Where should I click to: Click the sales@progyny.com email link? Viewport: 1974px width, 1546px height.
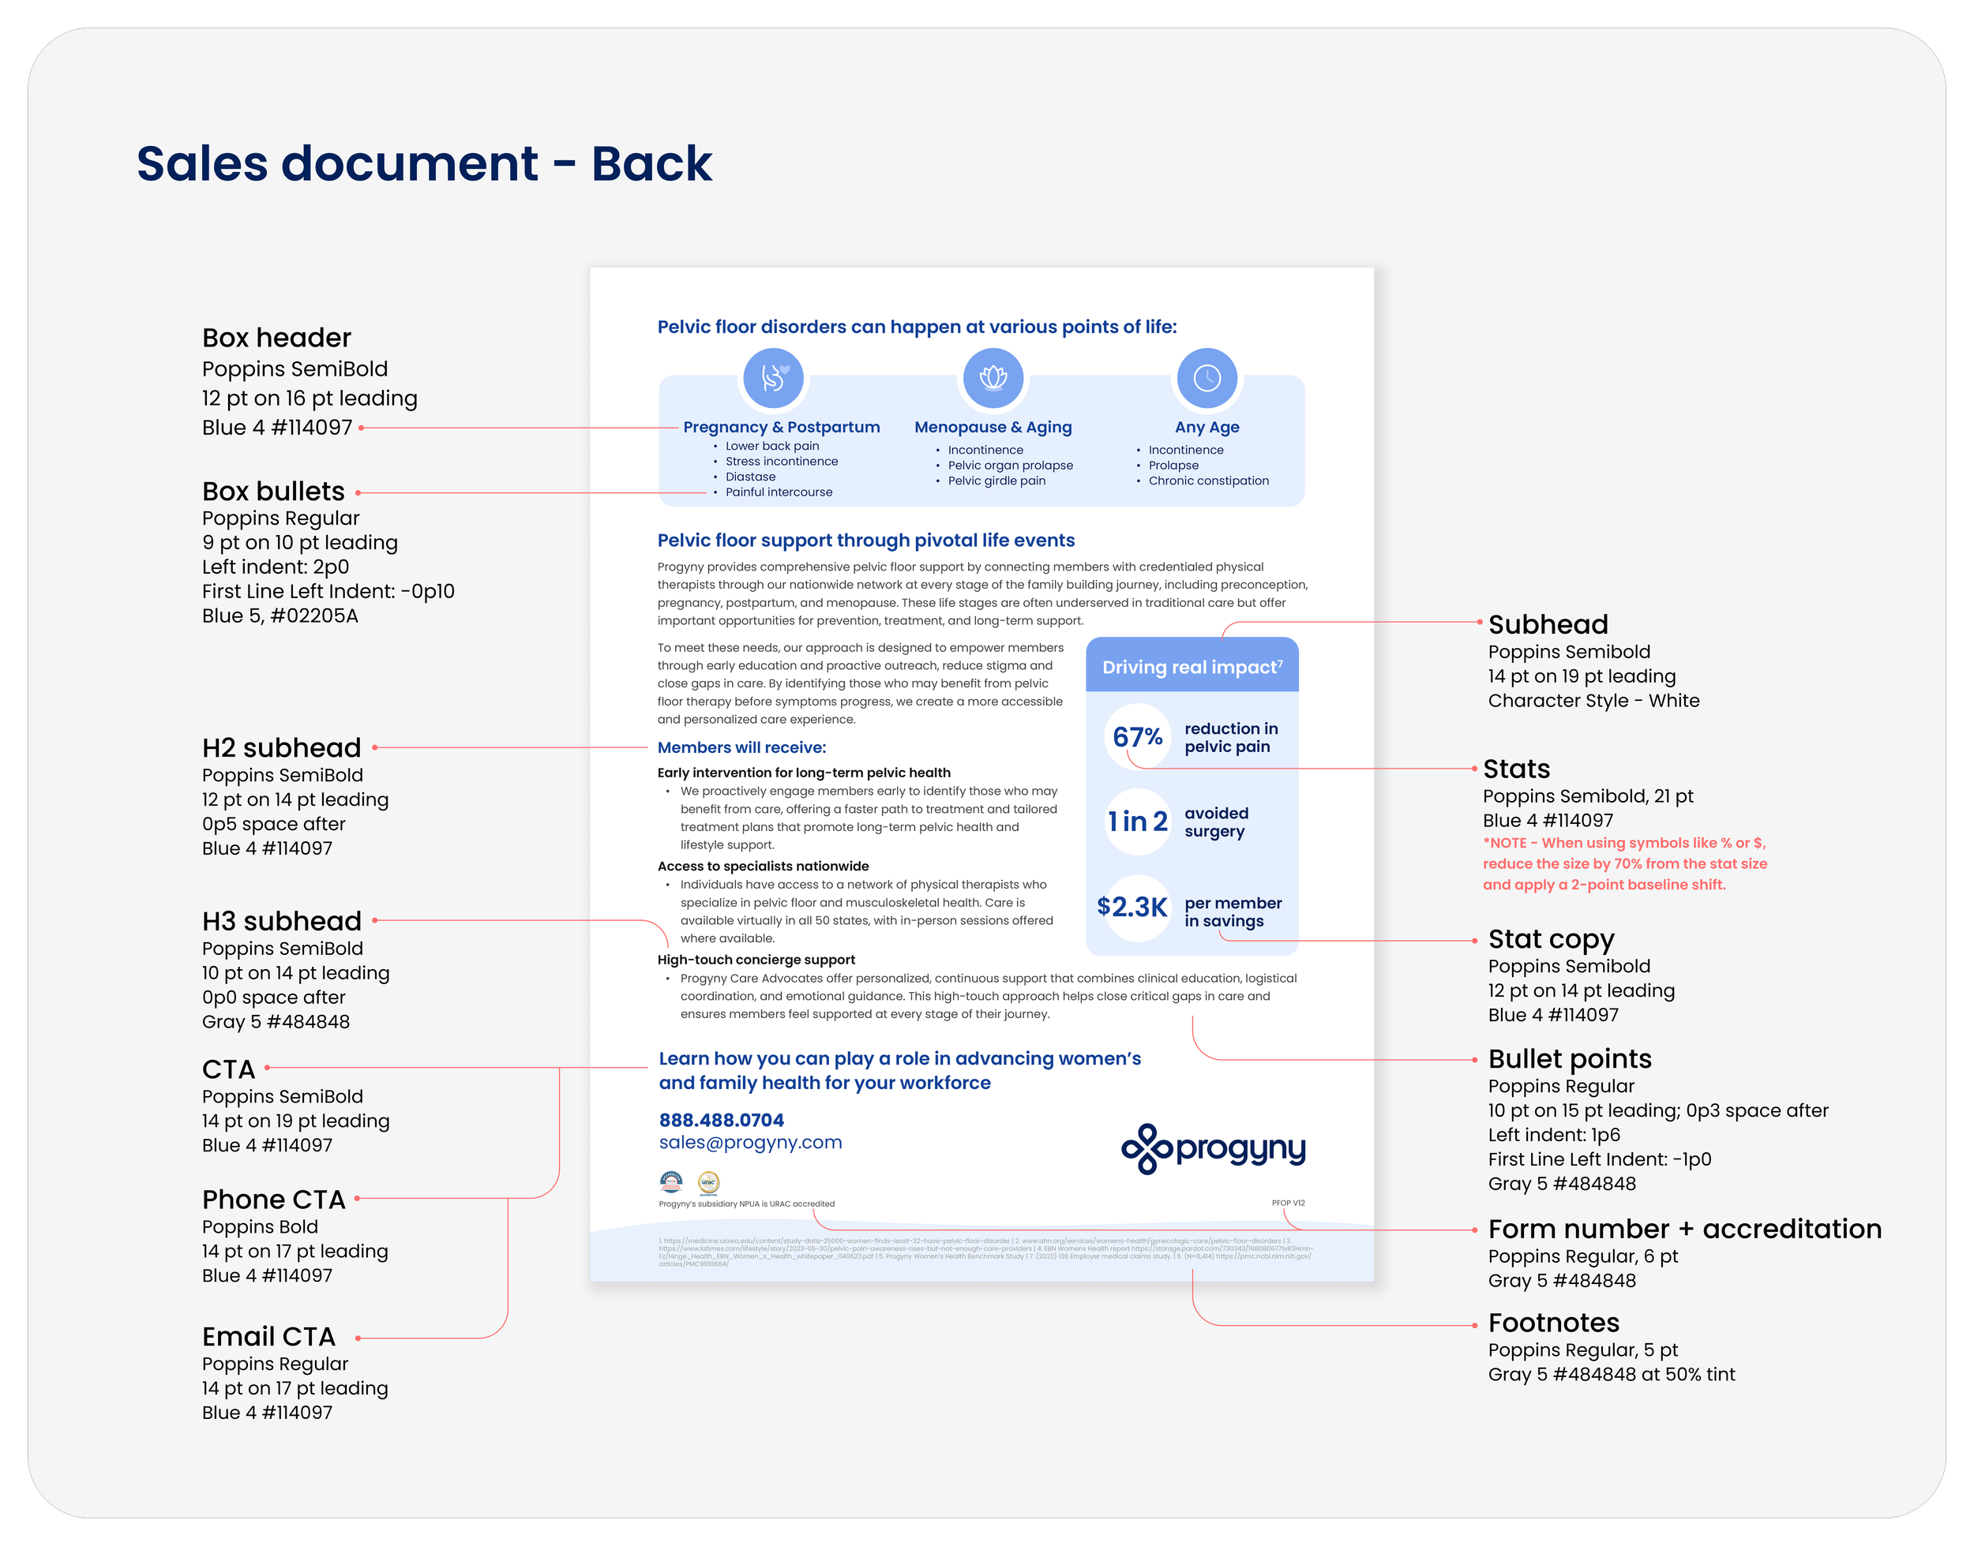coord(750,1142)
